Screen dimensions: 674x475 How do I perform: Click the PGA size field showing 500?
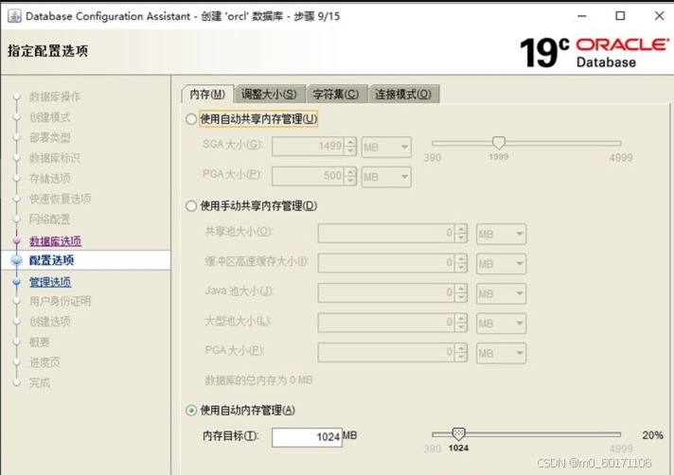coord(309,176)
